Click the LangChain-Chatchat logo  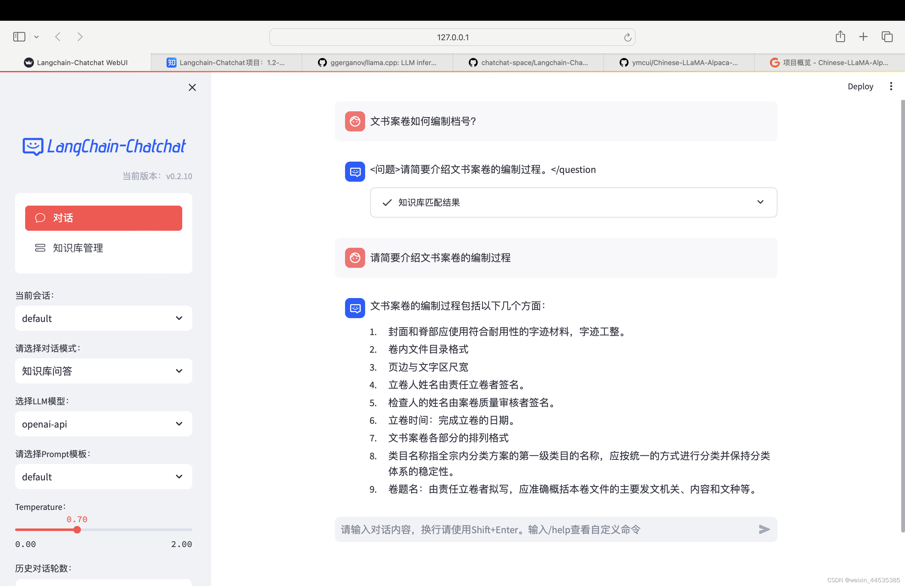(104, 146)
